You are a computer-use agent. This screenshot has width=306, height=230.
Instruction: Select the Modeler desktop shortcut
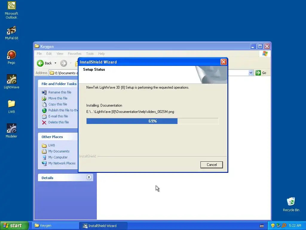pos(12,131)
